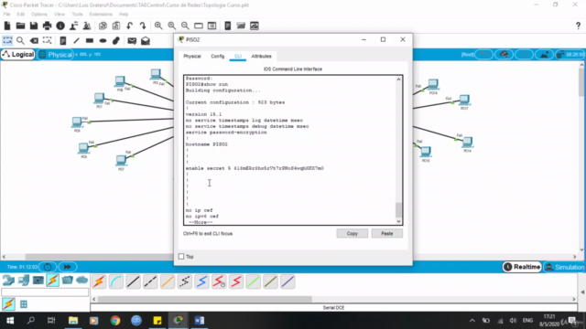Screen dimensions: 586x329
Task: Switch to Realtime mode
Action: (522, 267)
